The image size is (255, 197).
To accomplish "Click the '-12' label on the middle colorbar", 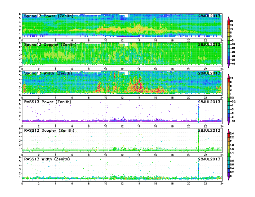I will click(x=232, y=121).
